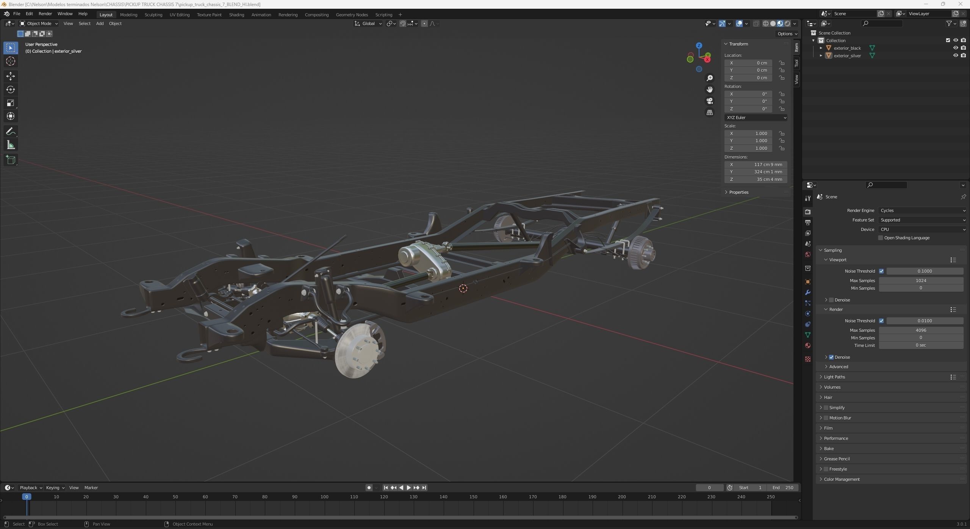The height and width of the screenshot is (529, 970).
Task: Disable Render Denoise checkbox
Action: point(831,357)
